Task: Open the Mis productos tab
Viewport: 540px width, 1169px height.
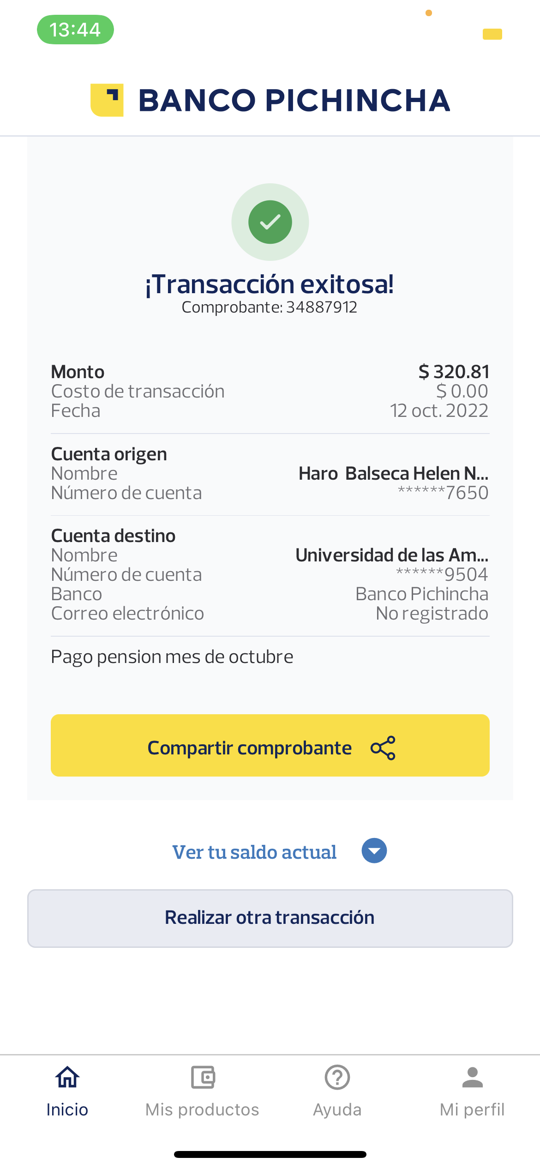Action: click(x=203, y=1109)
